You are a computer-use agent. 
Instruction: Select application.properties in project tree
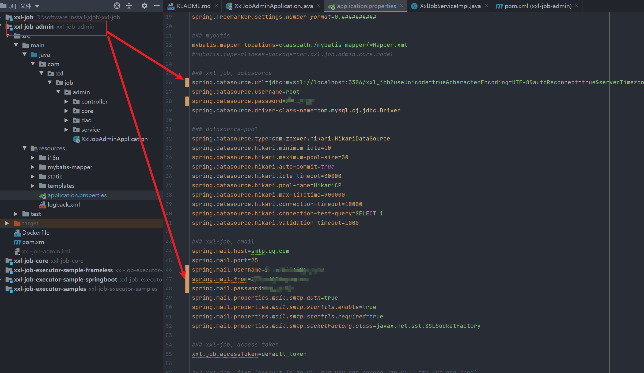77,195
